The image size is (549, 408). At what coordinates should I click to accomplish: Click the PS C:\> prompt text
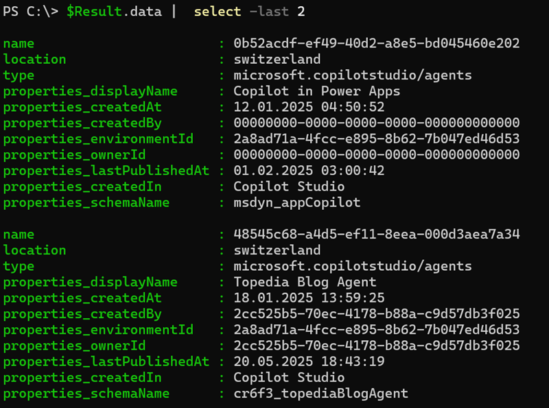[31, 12]
